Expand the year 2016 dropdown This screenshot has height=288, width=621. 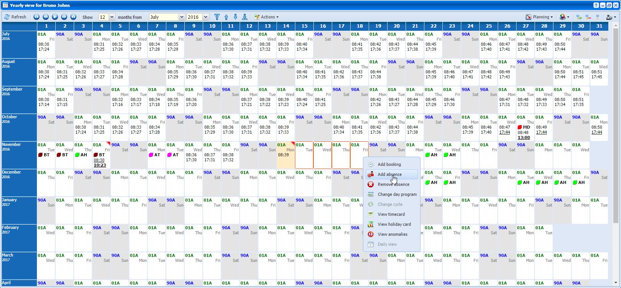pos(206,17)
